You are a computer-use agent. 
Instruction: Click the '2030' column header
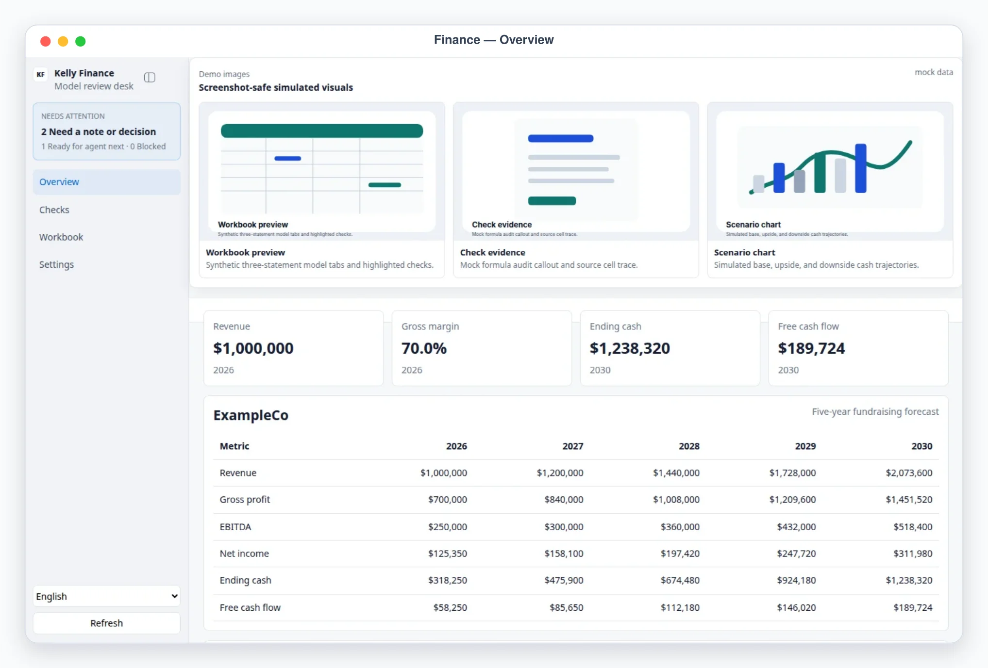(922, 446)
